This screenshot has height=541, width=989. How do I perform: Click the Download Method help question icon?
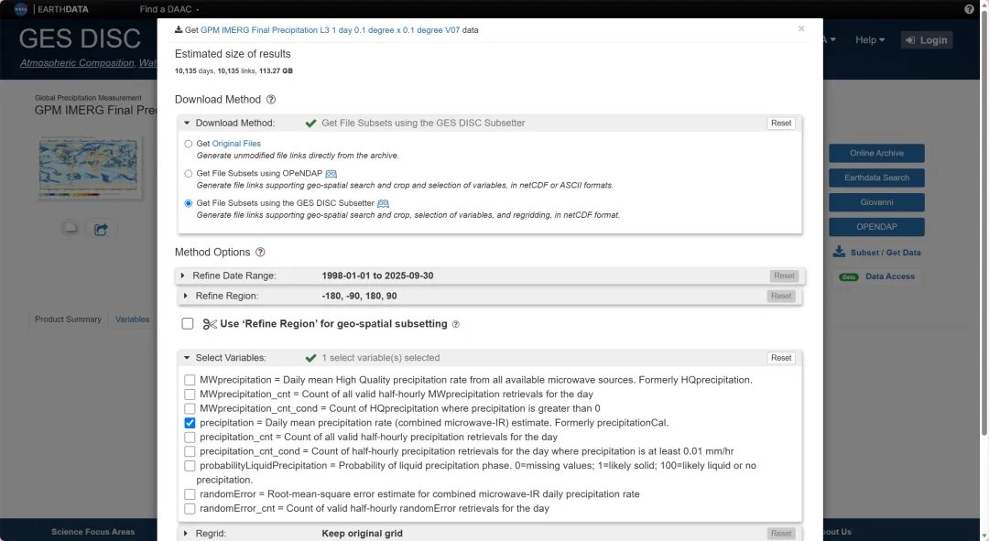[x=271, y=100]
